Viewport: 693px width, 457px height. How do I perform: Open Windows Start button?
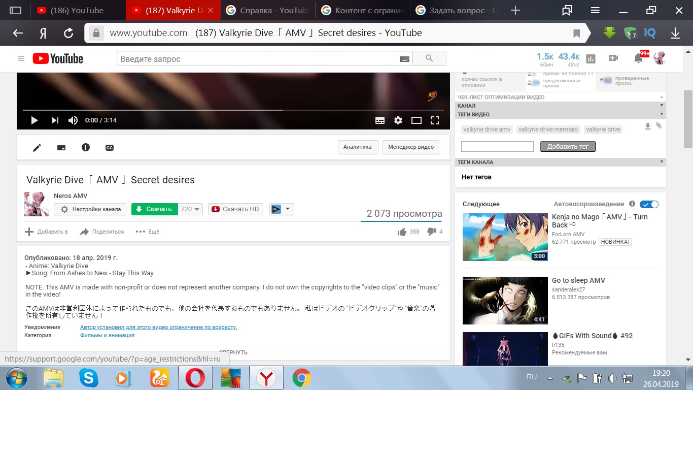click(16, 378)
